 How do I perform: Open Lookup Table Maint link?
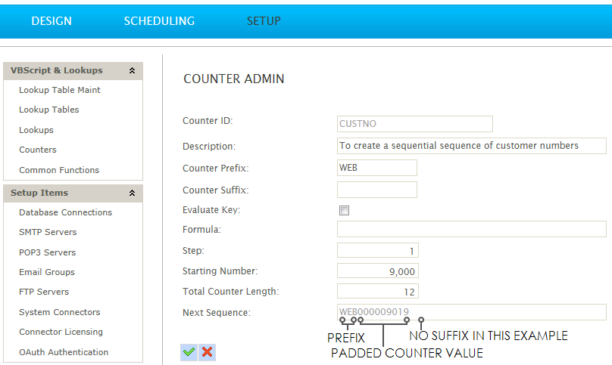(60, 90)
